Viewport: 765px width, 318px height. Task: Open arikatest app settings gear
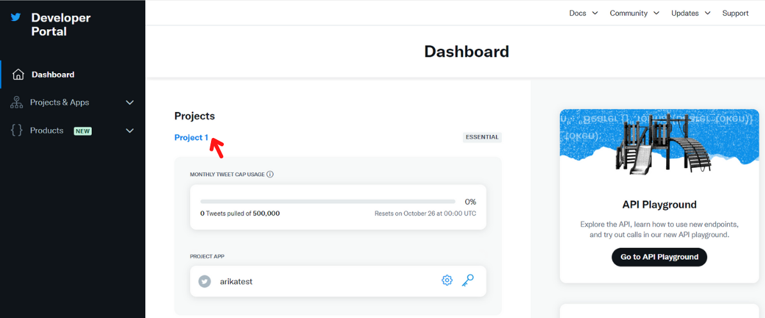coord(447,280)
